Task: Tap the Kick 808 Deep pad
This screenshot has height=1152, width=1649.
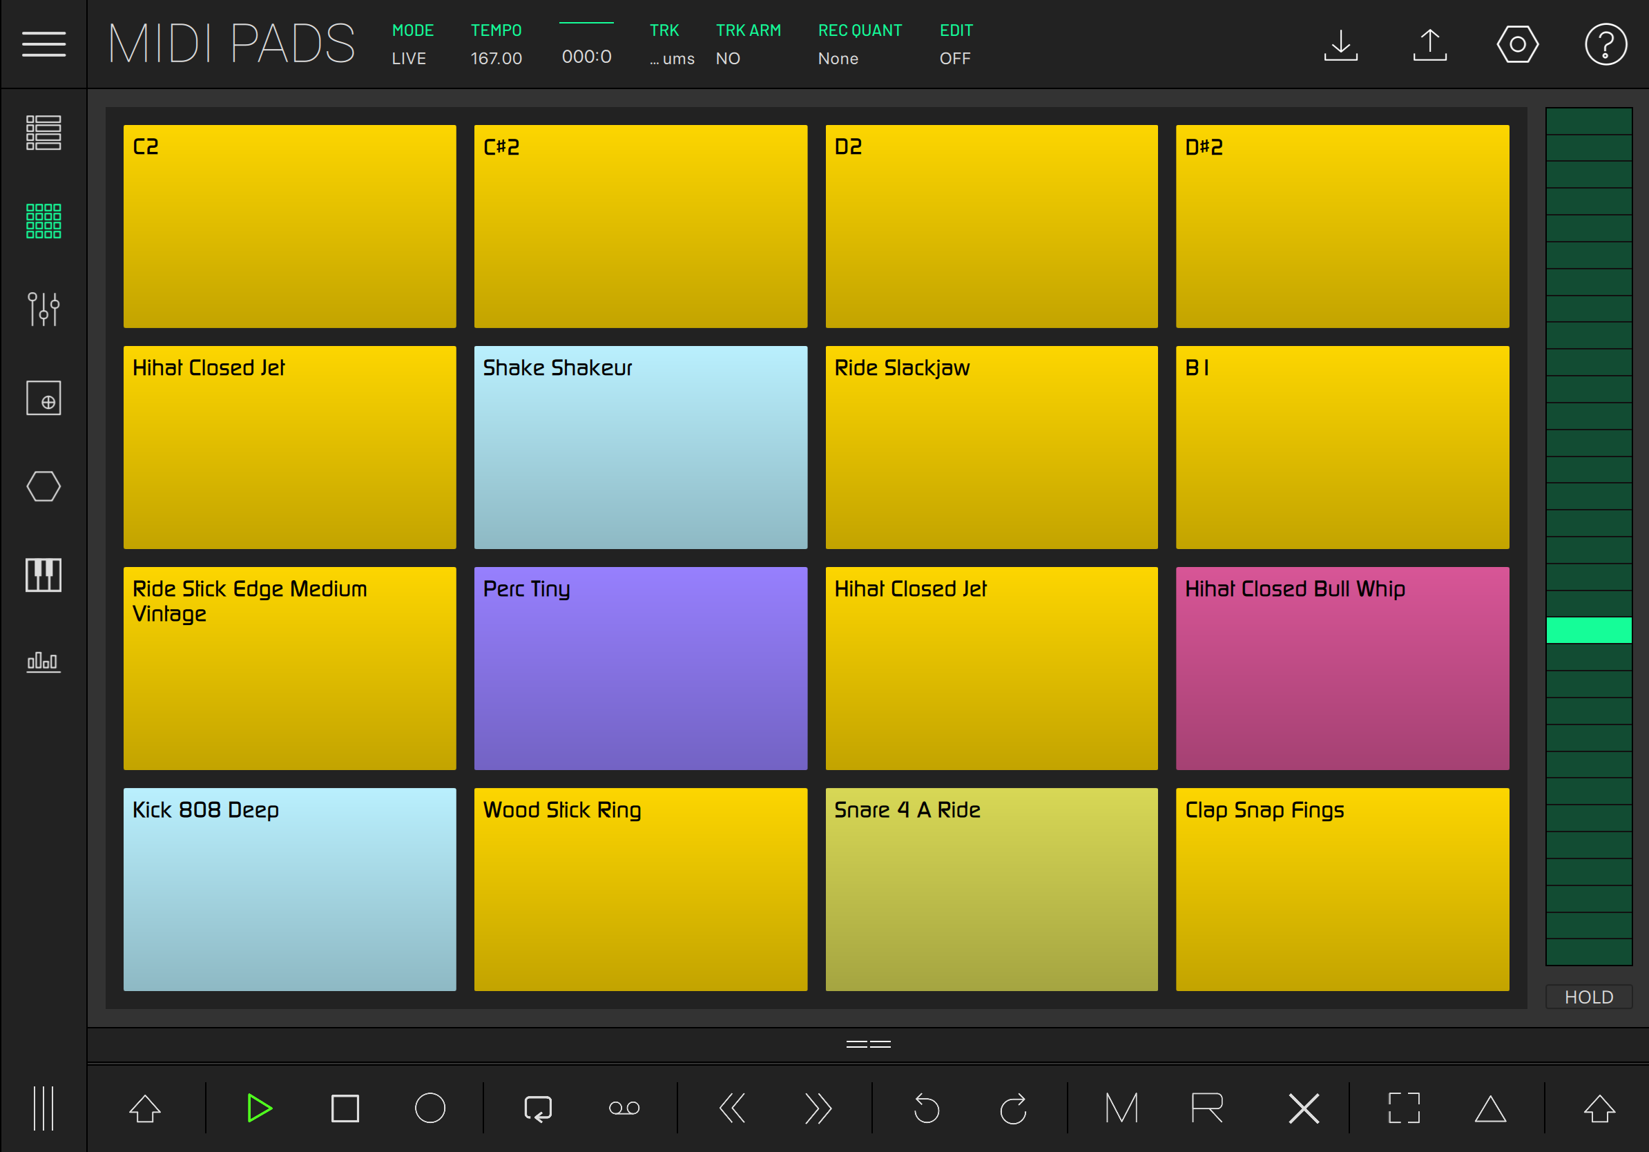Action: (x=289, y=890)
